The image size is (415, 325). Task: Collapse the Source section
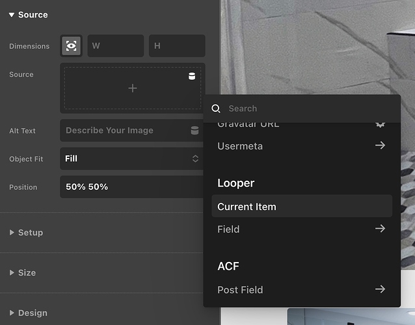click(12, 15)
